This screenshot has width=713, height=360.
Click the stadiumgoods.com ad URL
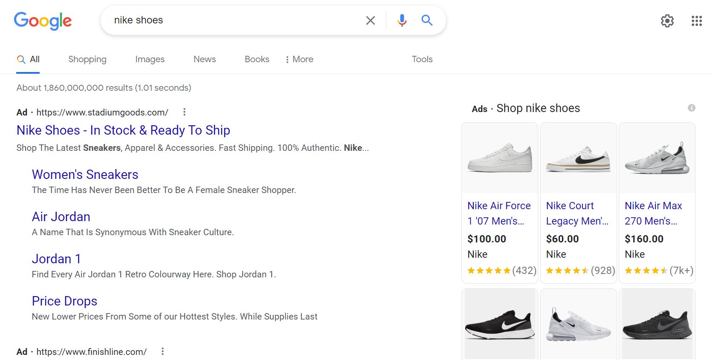102,112
